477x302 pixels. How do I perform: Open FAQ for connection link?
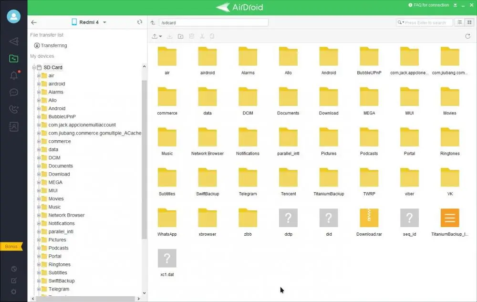[x=428, y=5]
